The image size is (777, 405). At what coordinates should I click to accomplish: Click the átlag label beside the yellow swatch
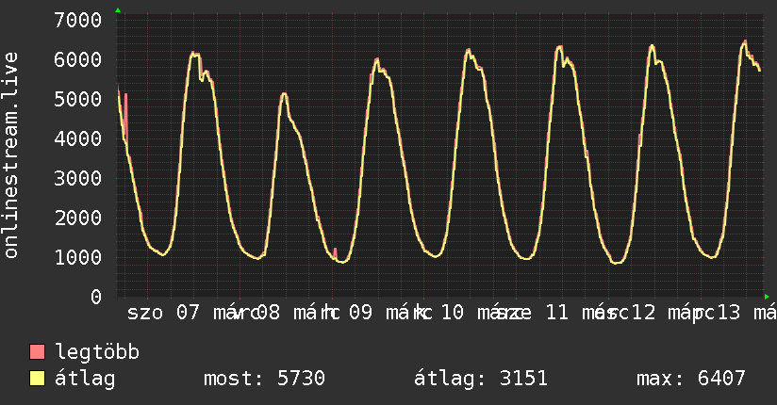click(84, 380)
